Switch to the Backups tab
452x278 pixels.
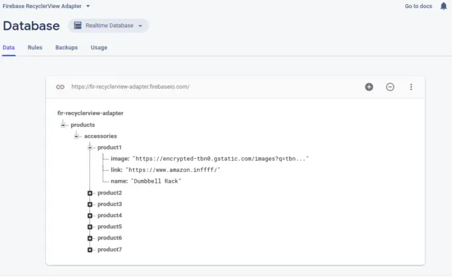point(66,48)
